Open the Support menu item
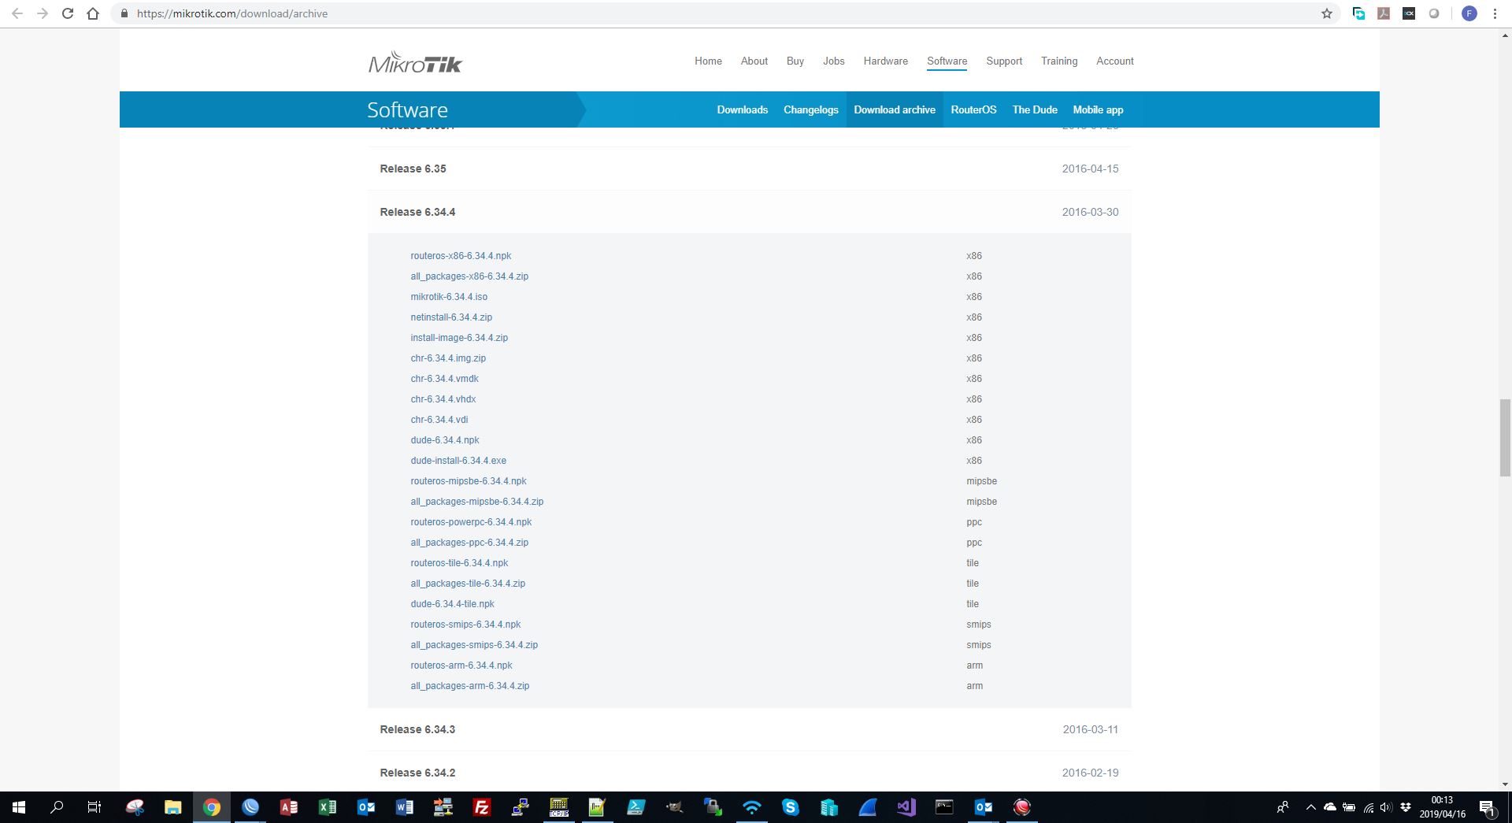Image resolution: width=1512 pixels, height=823 pixels. point(1004,61)
